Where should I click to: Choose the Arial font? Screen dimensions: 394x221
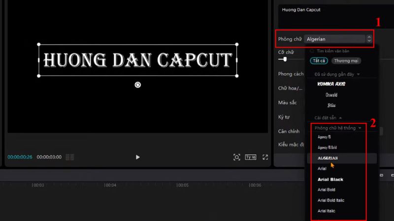click(322, 168)
